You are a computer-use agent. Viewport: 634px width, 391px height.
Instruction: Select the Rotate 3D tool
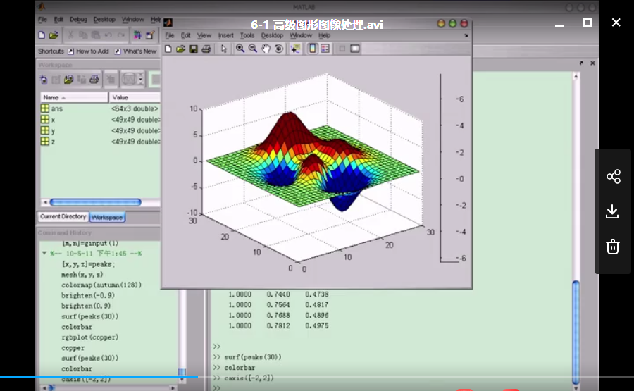coord(278,49)
